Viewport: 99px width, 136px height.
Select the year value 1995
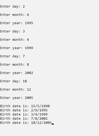click(x=29, y=23)
